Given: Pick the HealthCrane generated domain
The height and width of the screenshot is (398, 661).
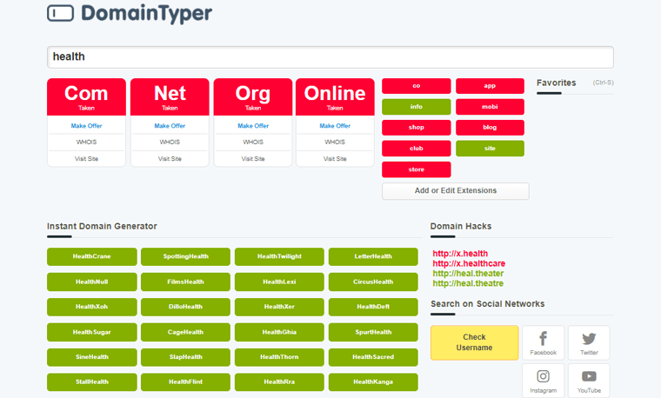Looking at the screenshot, I should (x=91, y=256).
